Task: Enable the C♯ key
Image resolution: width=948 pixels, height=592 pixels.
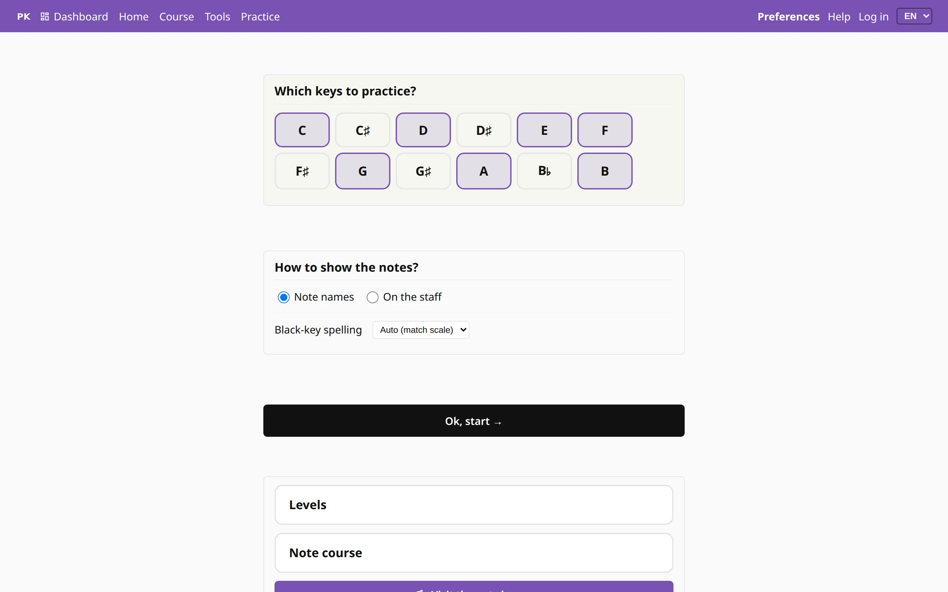Action: [x=362, y=130]
